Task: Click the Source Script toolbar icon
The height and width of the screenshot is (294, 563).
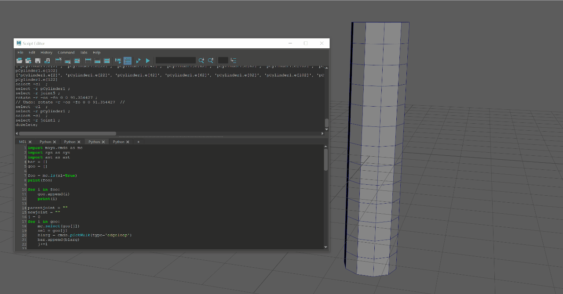Action: coord(29,61)
